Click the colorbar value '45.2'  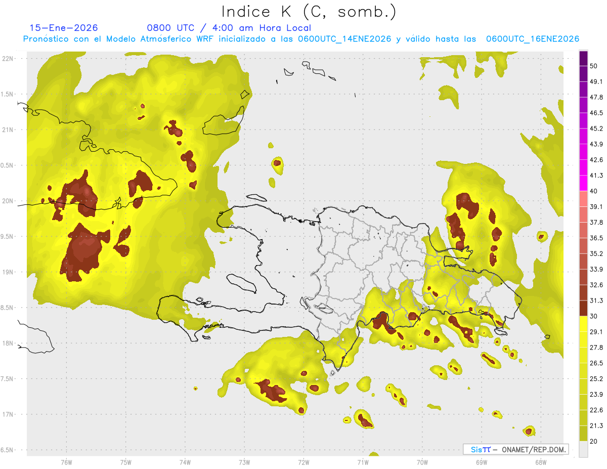(x=596, y=129)
